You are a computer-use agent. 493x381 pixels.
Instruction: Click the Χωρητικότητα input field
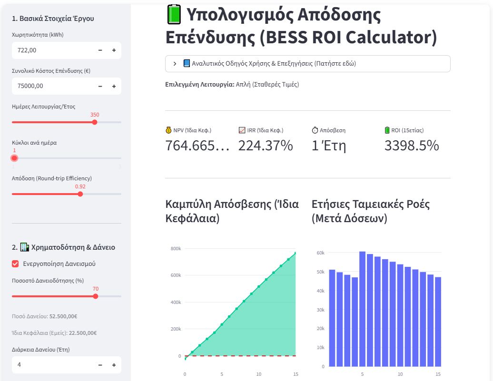pyautogui.click(x=52, y=50)
